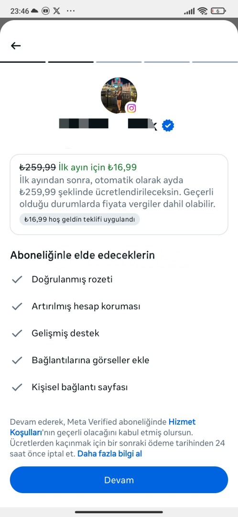Screen dimensions: 238x517
Task: Open the Daha fazla bilgi al link
Action: (x=109, y=454)
